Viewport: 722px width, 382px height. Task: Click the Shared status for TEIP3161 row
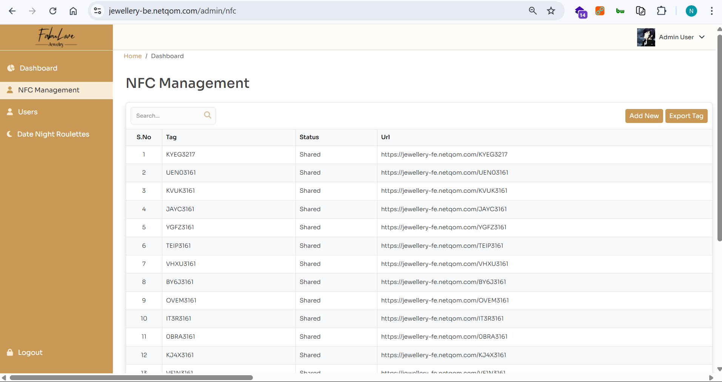(x=310, y=245)
